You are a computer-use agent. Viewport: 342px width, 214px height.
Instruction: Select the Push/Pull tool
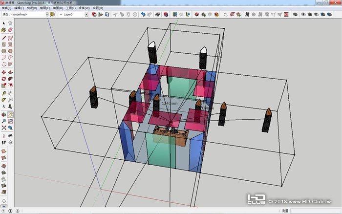click(10, 72)
